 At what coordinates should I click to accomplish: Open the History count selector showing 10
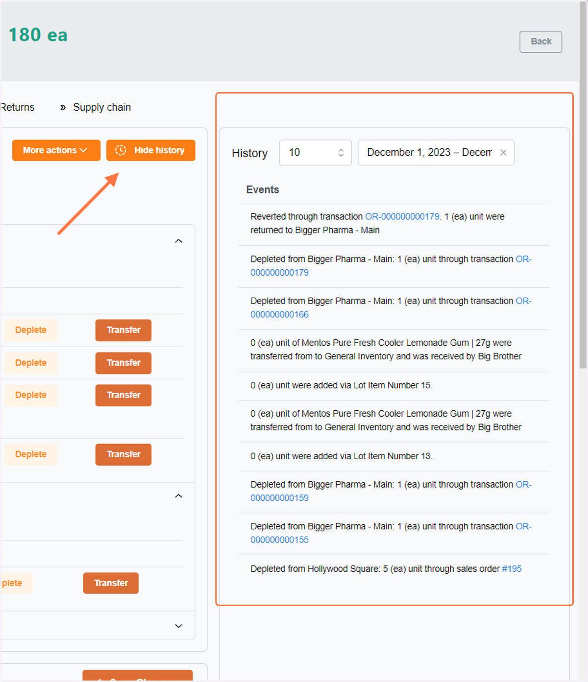pyautogui.click(x=315, y=153)
